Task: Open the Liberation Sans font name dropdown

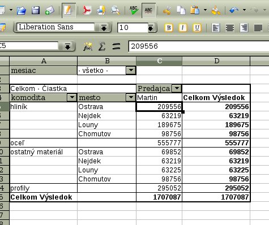Action: coord(104,28)
